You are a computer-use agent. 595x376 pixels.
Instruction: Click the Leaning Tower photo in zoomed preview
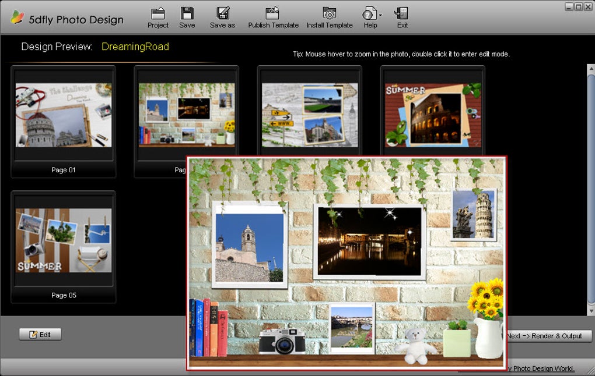click(x=474, y=214)
